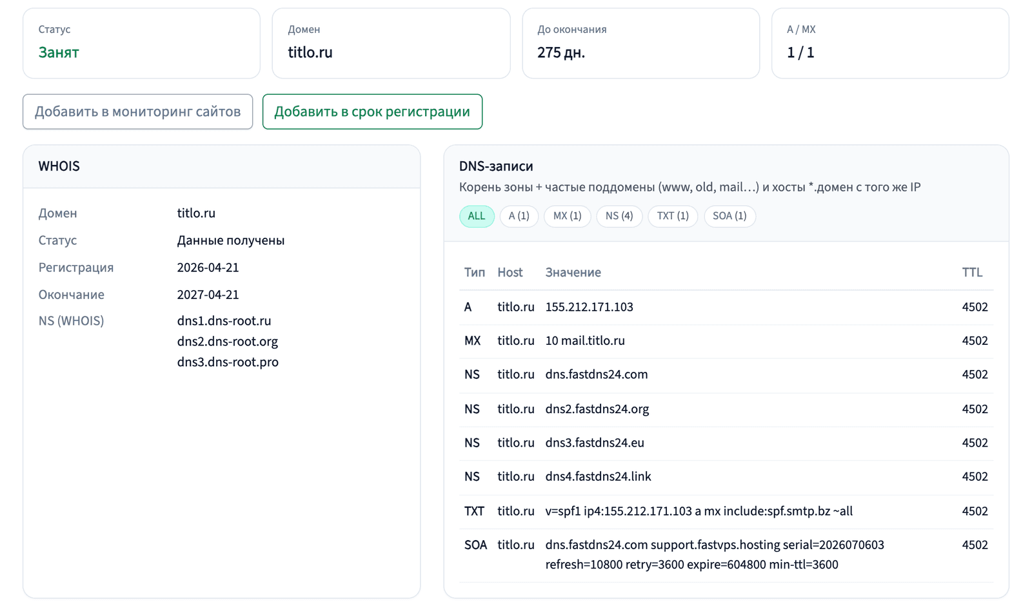This screenshot has height=611, width=1032.
Task: Click MX value '10 mail.titlo.ru'
Action: click(585, 341)
